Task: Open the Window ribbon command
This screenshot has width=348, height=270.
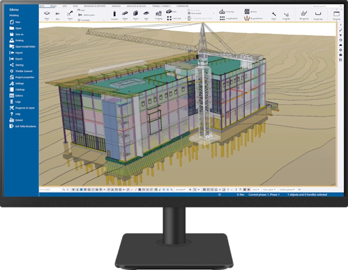Action: click(336, 15)
